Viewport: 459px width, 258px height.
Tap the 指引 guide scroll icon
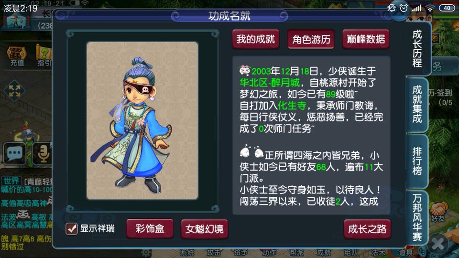[44, 55]
